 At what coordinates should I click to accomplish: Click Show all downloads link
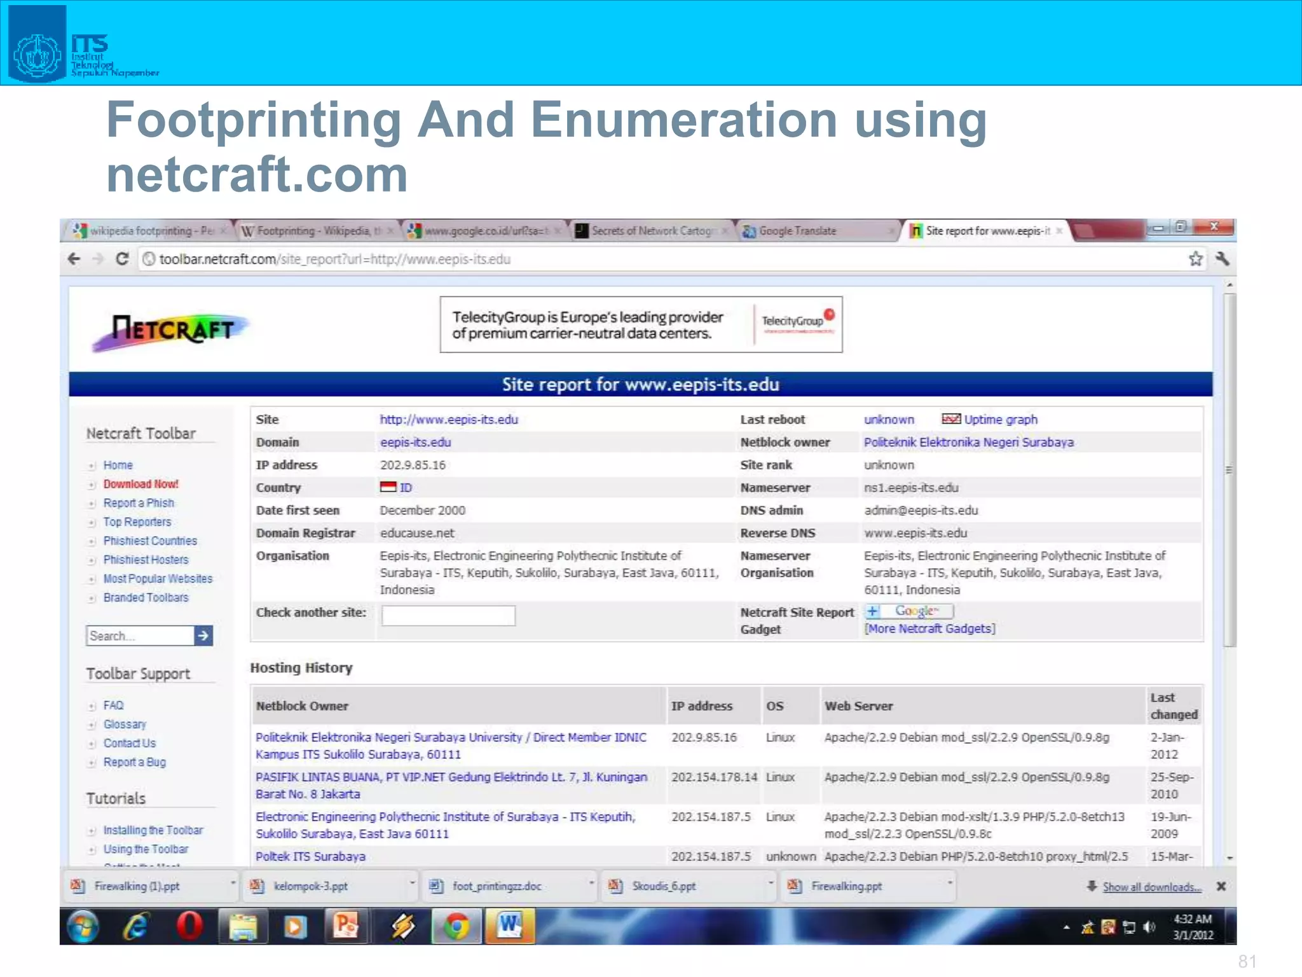click(1151, 887)
